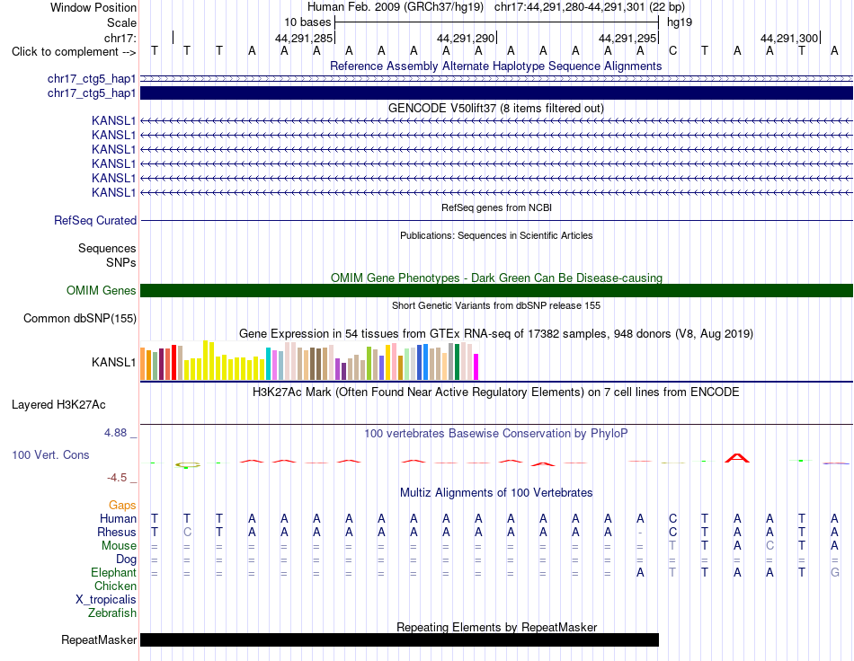The width and height of the screenshot is (854, 661).
Task: Click the black RepeatMasker element bar
Action: point(399,639)
